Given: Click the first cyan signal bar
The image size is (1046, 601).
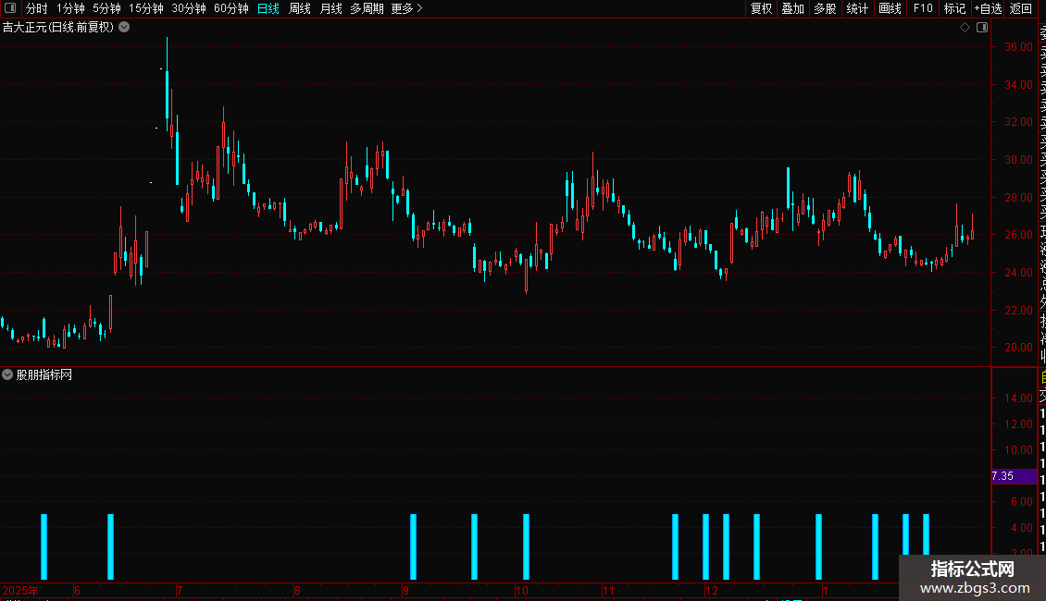Looking at the screenshot, I should [x=44, y=546].
